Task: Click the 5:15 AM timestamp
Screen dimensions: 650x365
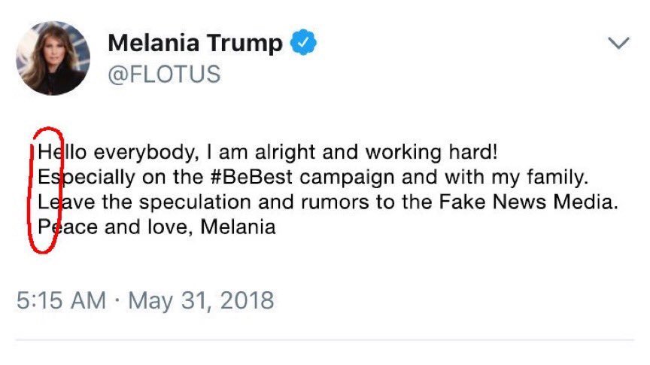Action: coord(60,301)
